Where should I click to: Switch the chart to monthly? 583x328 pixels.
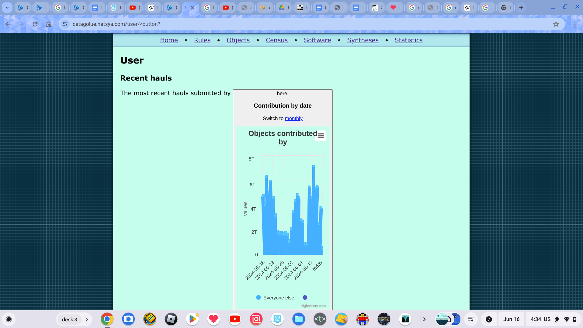pyautogui.click(x=294, y=118)
